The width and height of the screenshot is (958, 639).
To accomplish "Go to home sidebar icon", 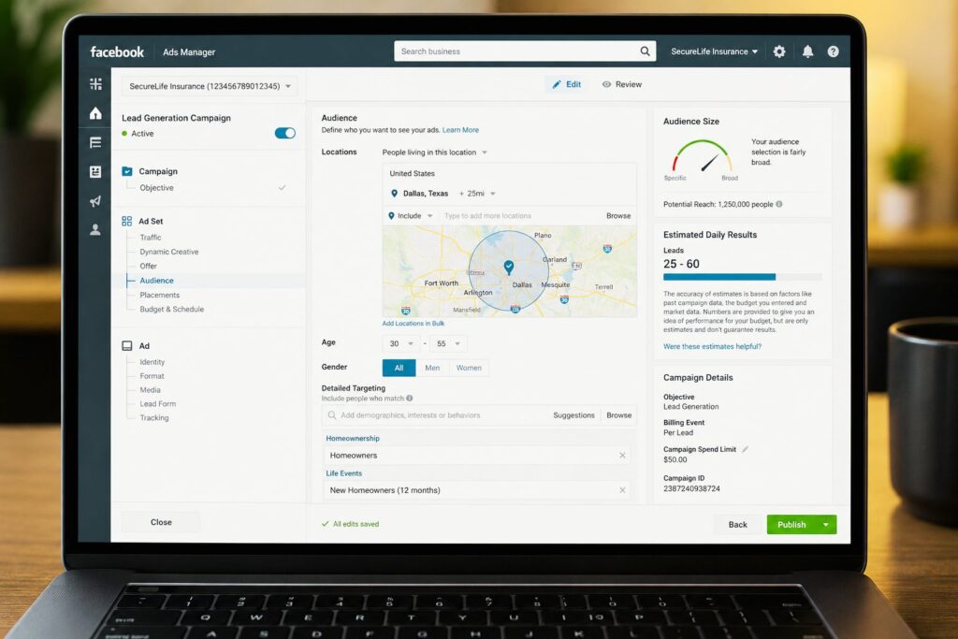I will pos(95,113).
